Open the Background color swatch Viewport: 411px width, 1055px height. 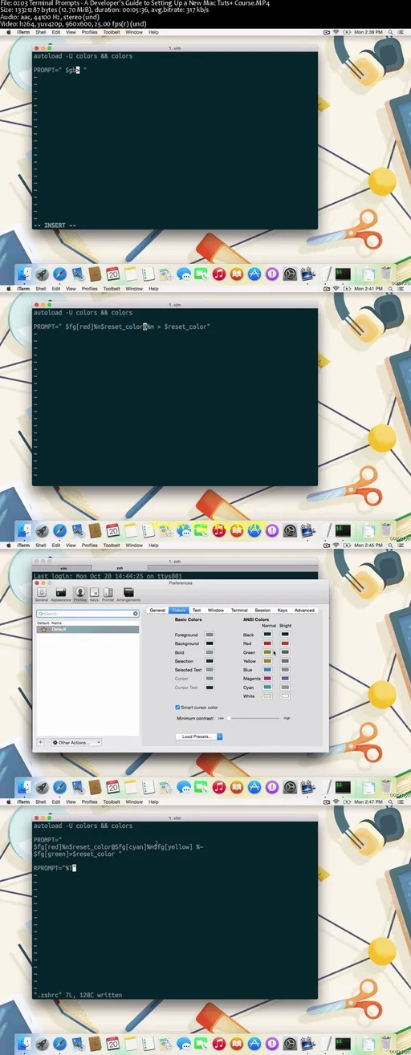click(210, 643)
